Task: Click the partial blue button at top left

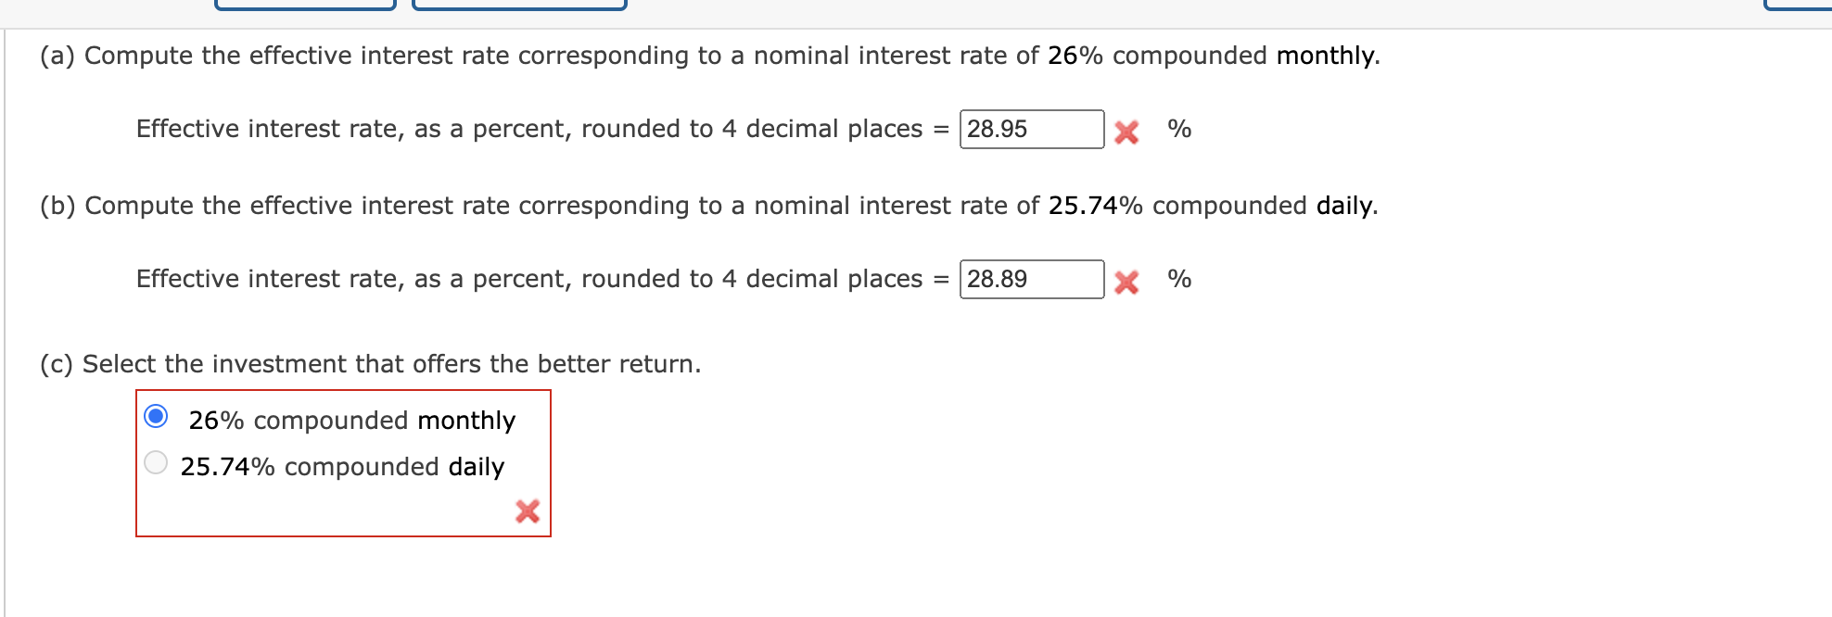Action: coord(306,5)
